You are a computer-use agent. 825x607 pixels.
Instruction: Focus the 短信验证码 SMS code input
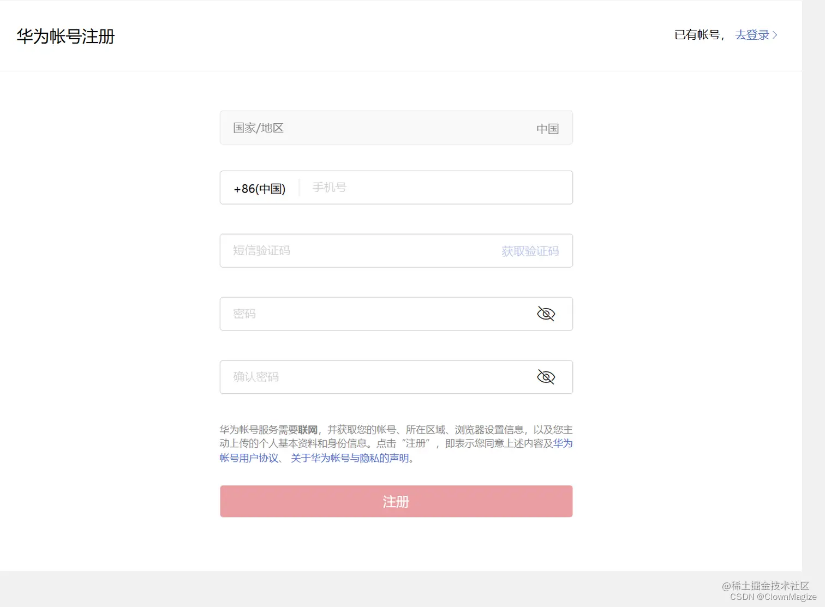(x=355, y=251)
